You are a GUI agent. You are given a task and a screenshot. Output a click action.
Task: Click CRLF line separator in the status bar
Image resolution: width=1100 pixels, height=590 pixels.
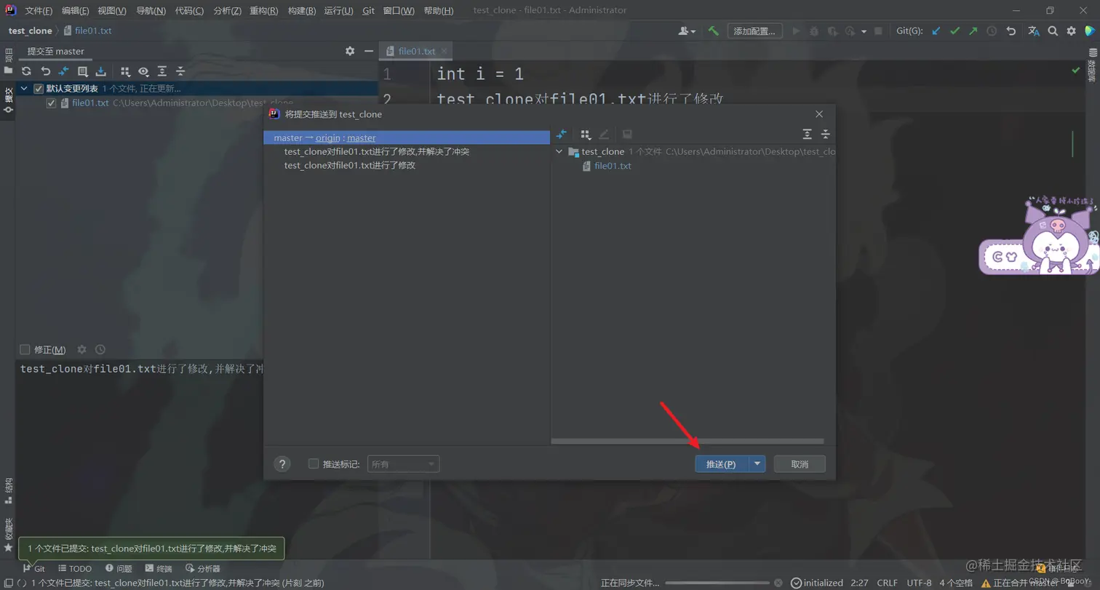(888, 583)
